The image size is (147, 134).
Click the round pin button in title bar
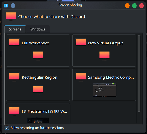pos(13,6)
